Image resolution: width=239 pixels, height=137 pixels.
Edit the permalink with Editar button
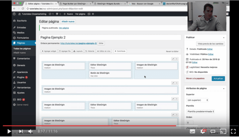coord(101,43)
